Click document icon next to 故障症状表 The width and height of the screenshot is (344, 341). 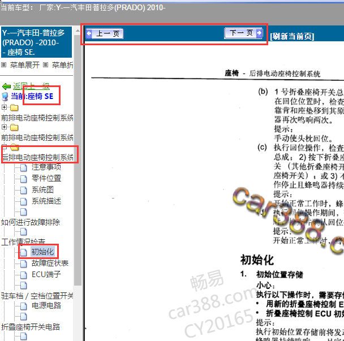(23, 264)
